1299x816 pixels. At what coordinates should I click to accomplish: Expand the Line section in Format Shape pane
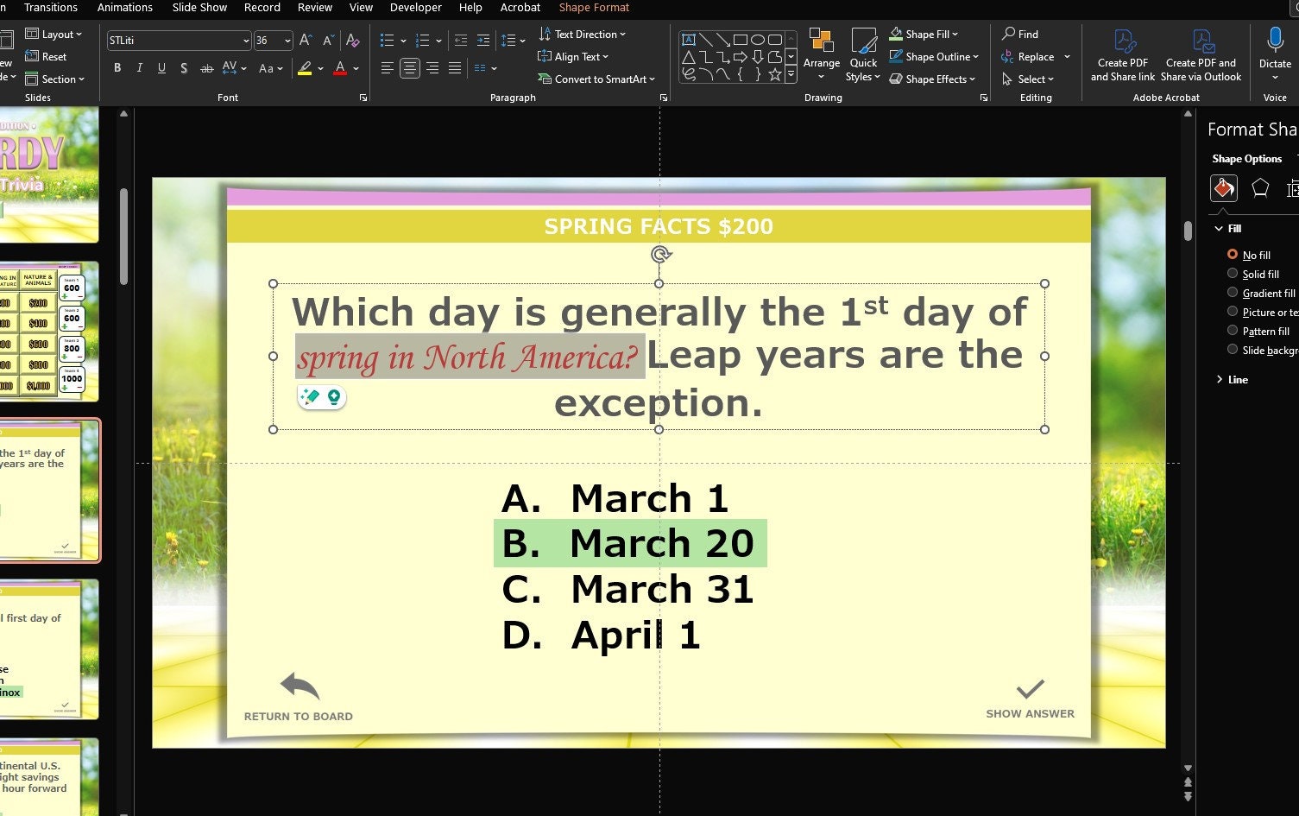tap(1219, 379)
